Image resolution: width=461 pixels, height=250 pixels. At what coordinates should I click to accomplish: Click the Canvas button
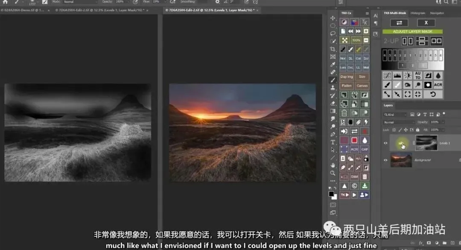(362, 86)
